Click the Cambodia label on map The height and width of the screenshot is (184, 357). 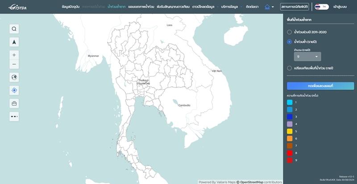click(x=184, y=105)
